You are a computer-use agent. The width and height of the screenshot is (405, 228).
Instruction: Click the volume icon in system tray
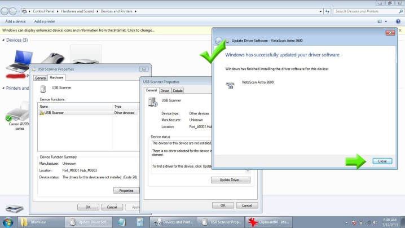click(x=375, y=222)
